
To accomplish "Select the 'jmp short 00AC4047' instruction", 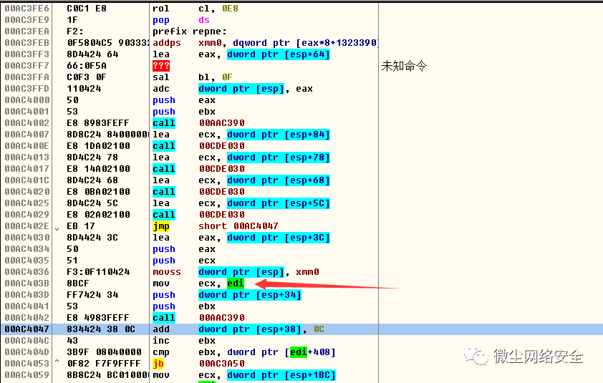I will 216,226.
